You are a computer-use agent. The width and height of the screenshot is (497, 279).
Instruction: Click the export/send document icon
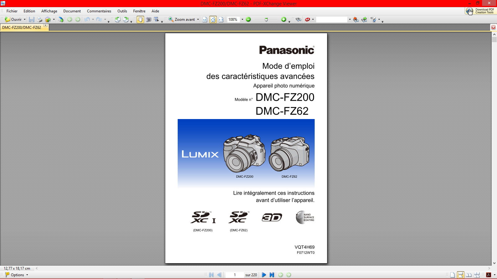click(61, 20)
